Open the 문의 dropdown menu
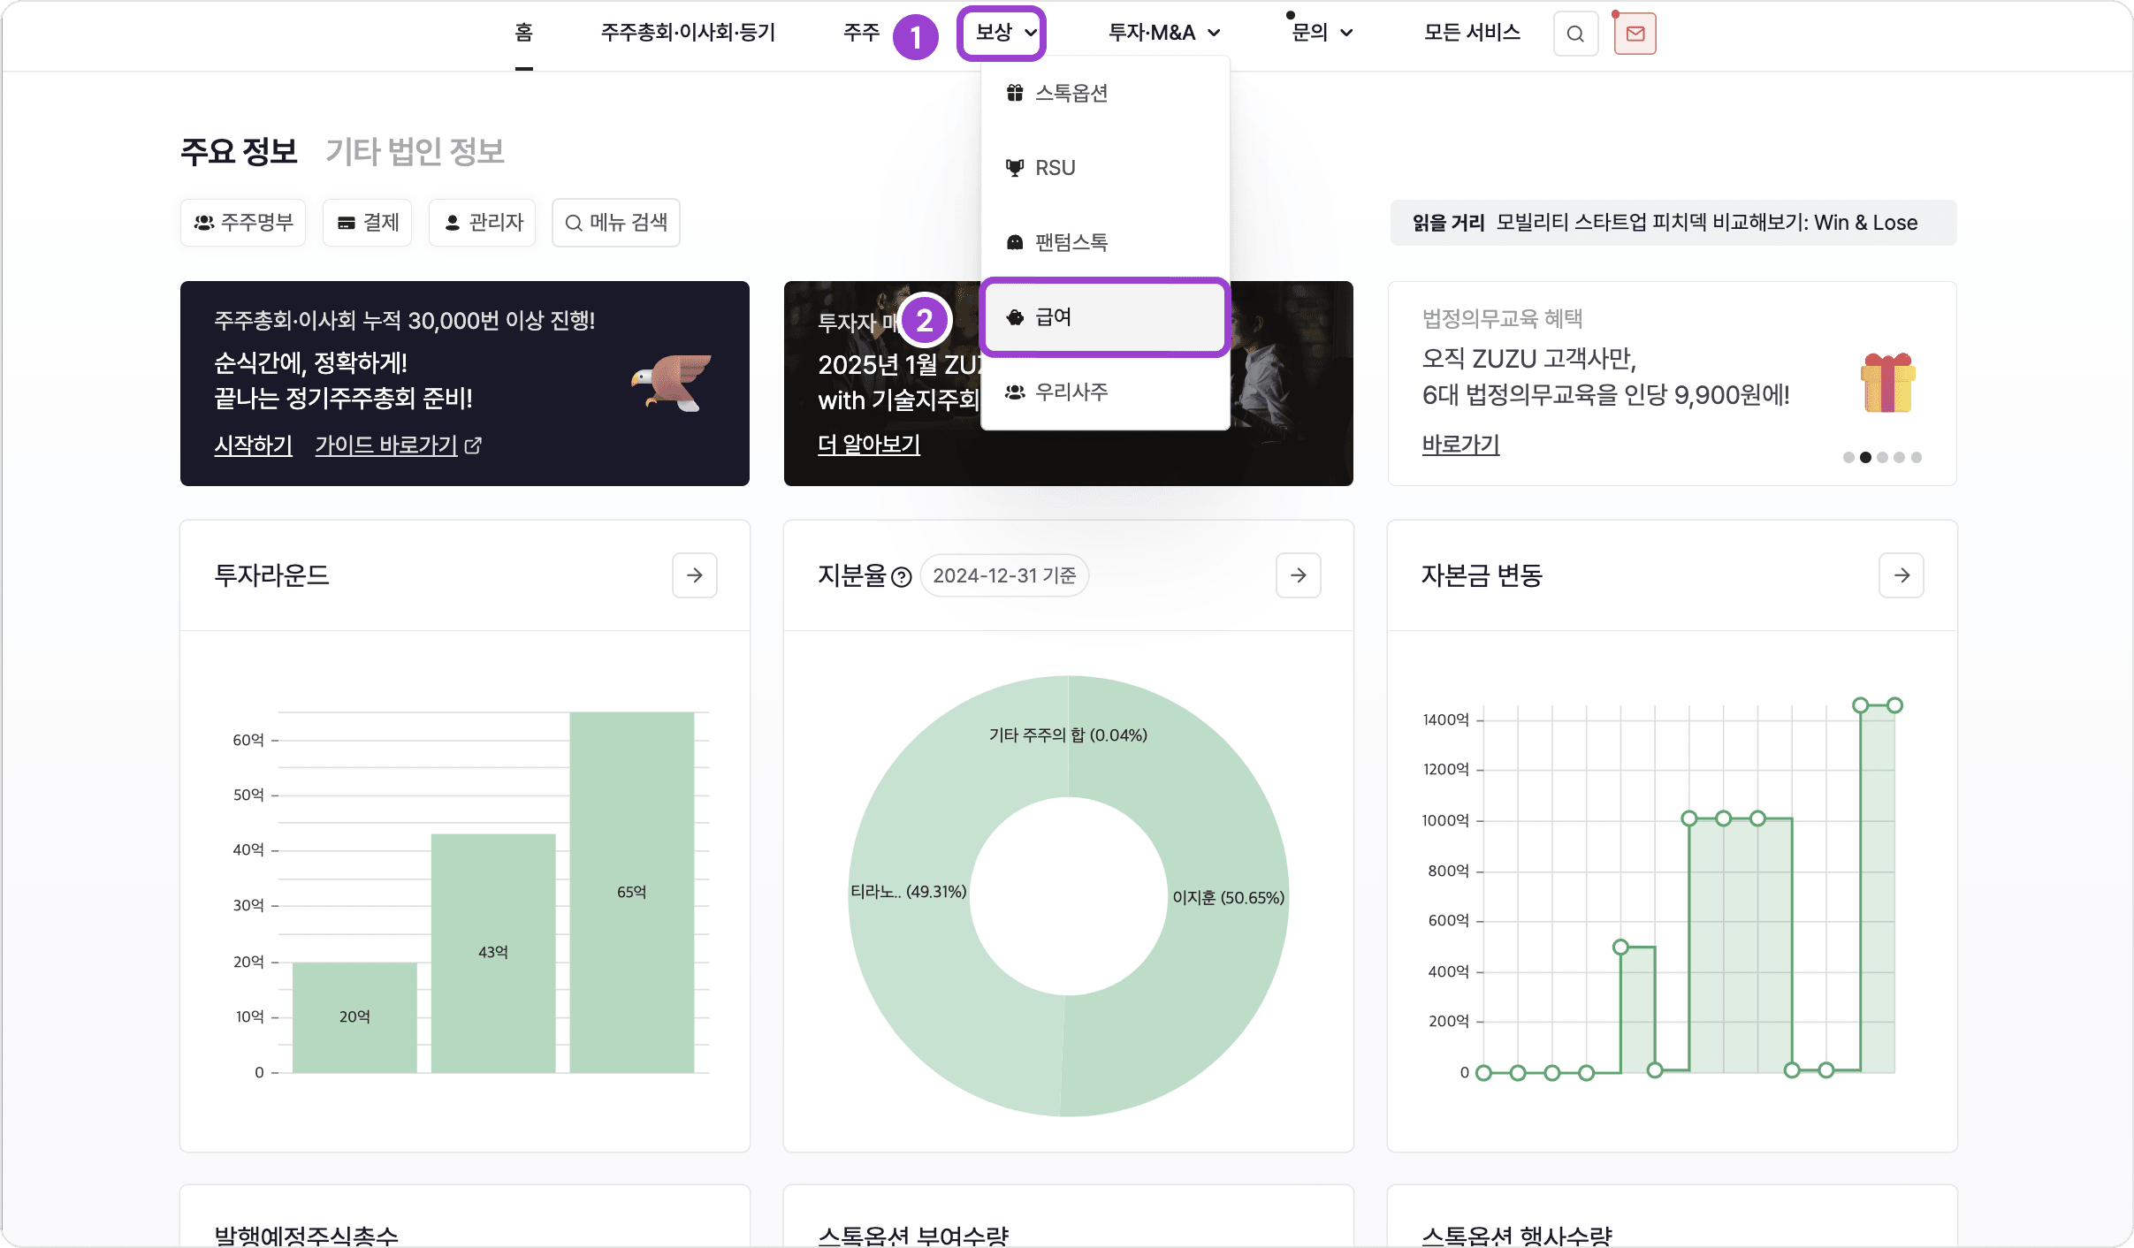Viewport: 2134px width, 1248px height. 1322,34
